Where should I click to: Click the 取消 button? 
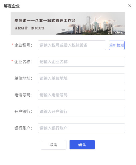click(x=54, y=145)
